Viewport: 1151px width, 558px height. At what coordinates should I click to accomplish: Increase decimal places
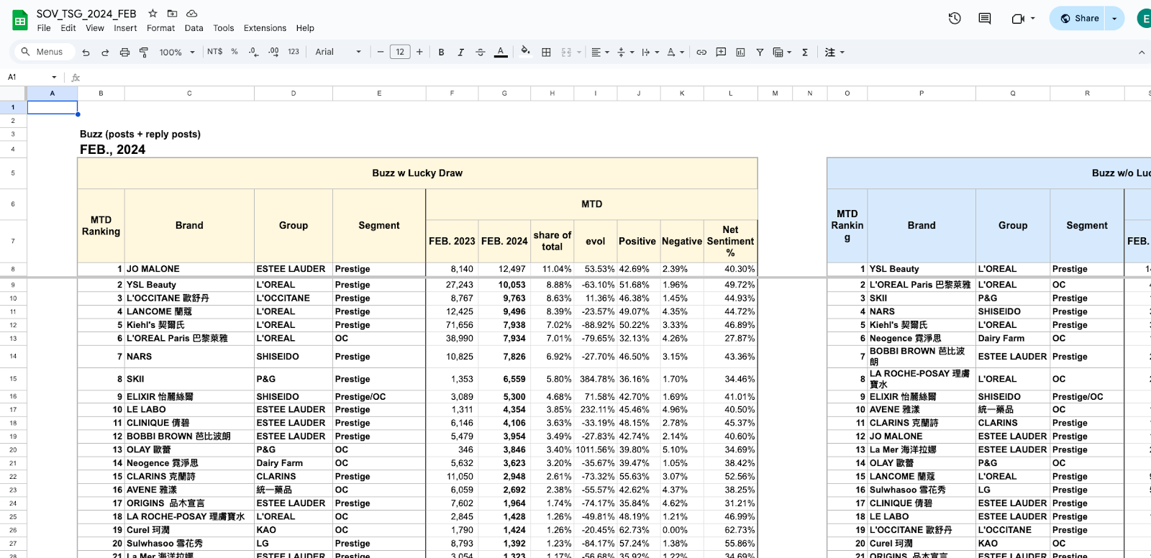pyautogui.click(x=273, y=52)
